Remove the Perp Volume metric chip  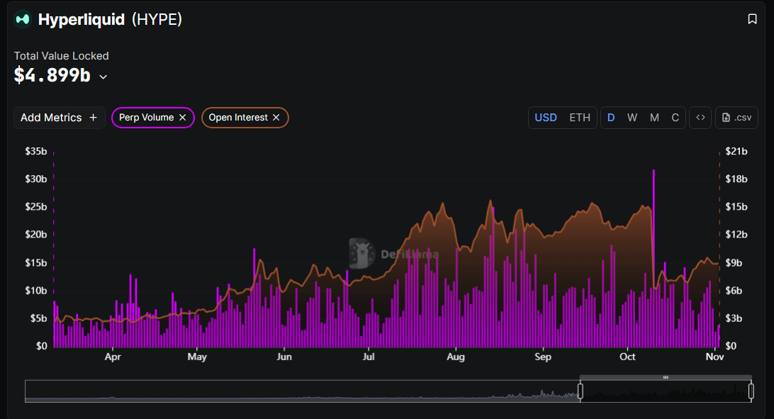[x=182, y=118]
